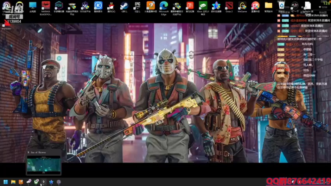Launch the Dota 2 desktop shortcut
Screen dimensions: 331x186
tap(229, 6)
